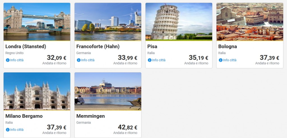Choose the 33,99 € fare to Francoforte
The width and height of the screenshot is (287, 138).
coord(127,58)
